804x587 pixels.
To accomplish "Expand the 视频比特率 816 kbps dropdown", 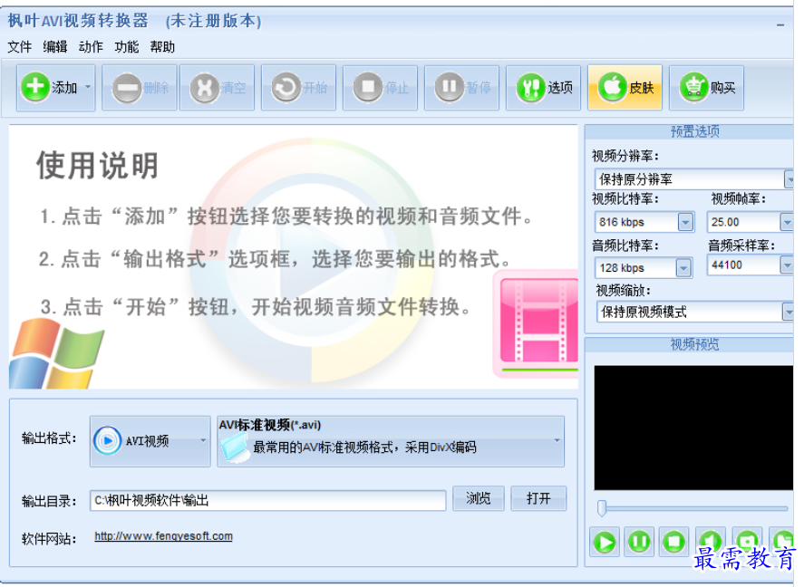I will click(685, 222).
